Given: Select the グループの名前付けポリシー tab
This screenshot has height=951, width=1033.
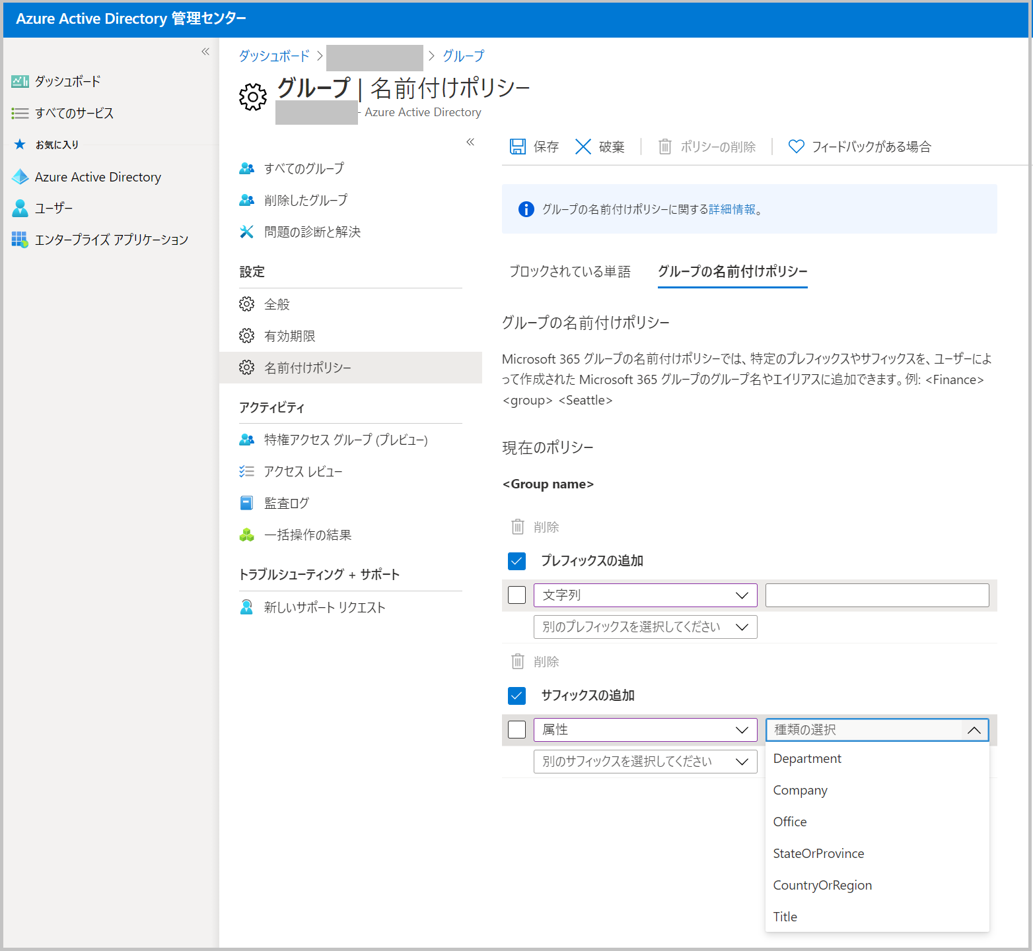Looking at the screenshot, I should [732, 271].
